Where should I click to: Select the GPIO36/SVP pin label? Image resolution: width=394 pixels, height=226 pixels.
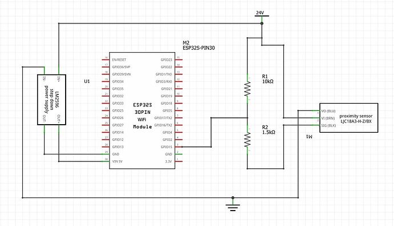[121, 67]
